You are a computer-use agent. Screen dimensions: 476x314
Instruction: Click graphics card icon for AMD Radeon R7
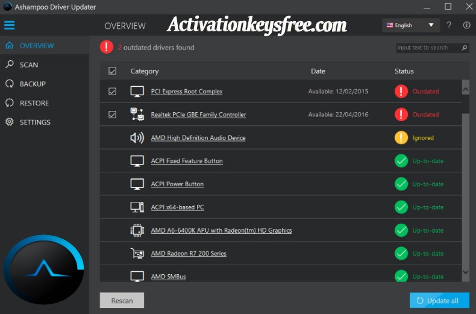(x=137, y=253)
